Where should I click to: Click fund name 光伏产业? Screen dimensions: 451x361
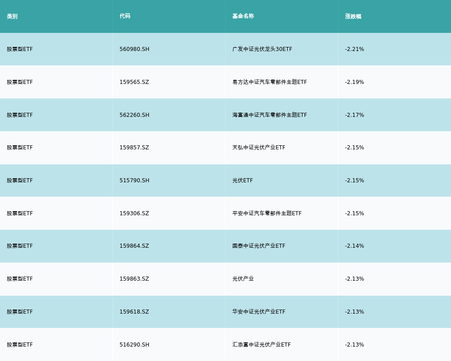243,279
